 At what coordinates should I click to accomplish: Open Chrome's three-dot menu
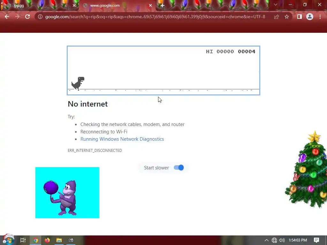click(320, 17)
